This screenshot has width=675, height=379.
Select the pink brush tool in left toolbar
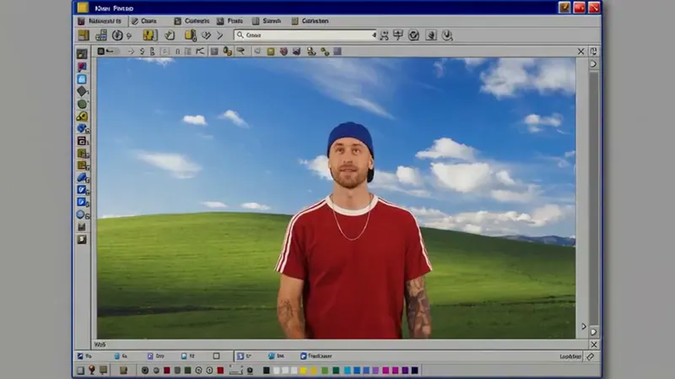tap(82, 67)
